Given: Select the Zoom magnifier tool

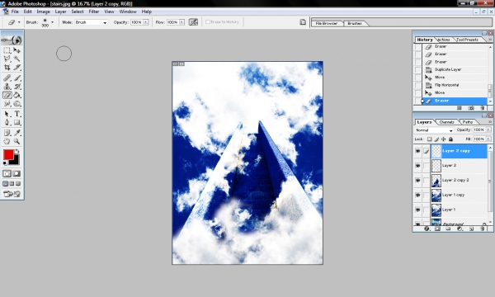Looking at the screenshot, I should (16, 141).
